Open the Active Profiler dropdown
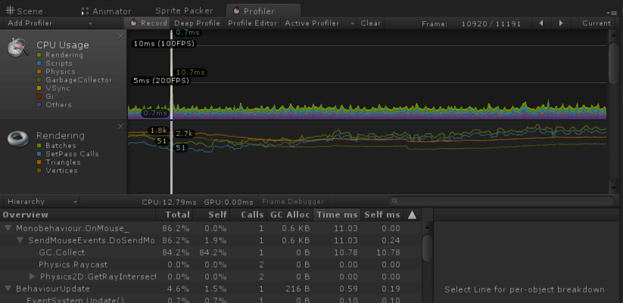 click(x=315, y=23)
